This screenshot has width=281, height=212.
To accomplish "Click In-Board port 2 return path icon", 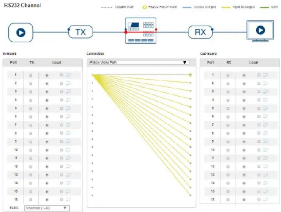I will tap(68, 83).
